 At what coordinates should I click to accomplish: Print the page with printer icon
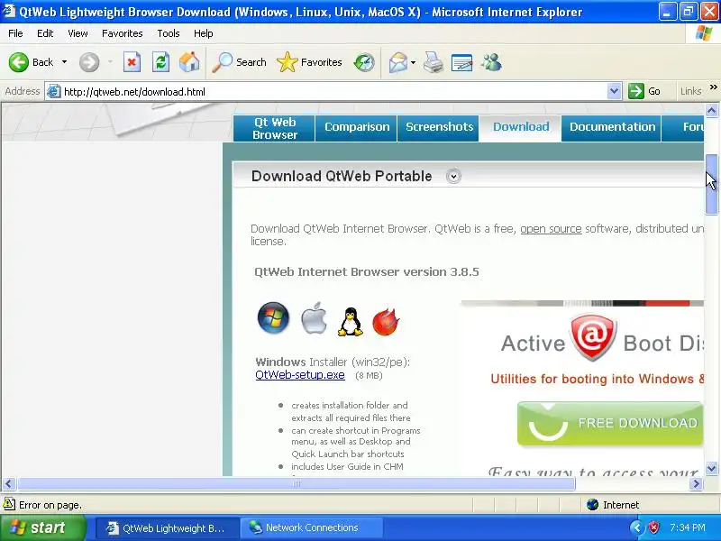[x=433, y=62]
